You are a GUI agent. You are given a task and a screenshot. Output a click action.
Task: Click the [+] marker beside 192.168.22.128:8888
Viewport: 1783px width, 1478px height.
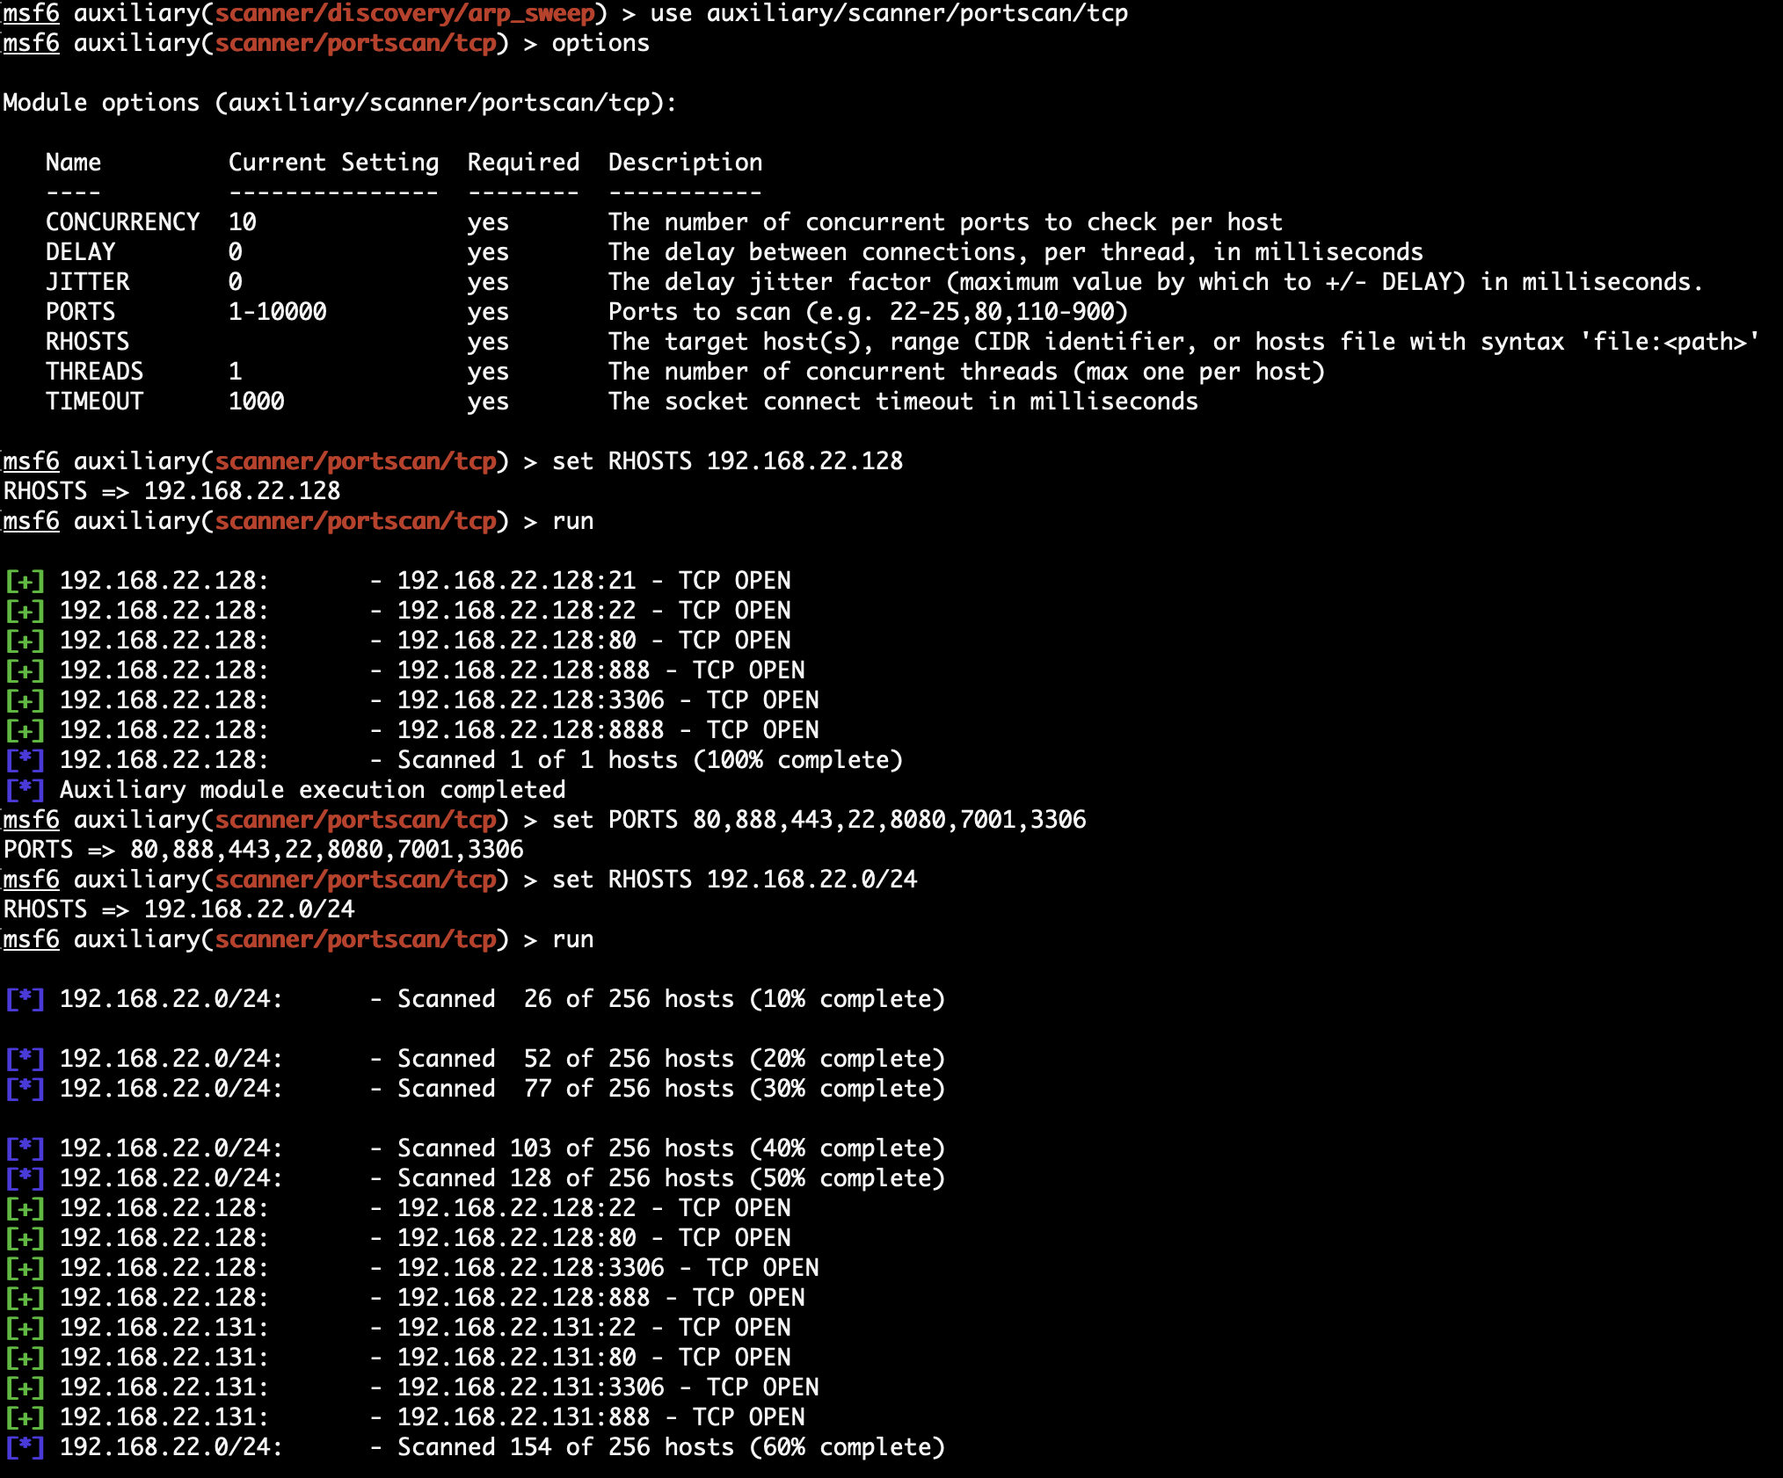(25, 730)
